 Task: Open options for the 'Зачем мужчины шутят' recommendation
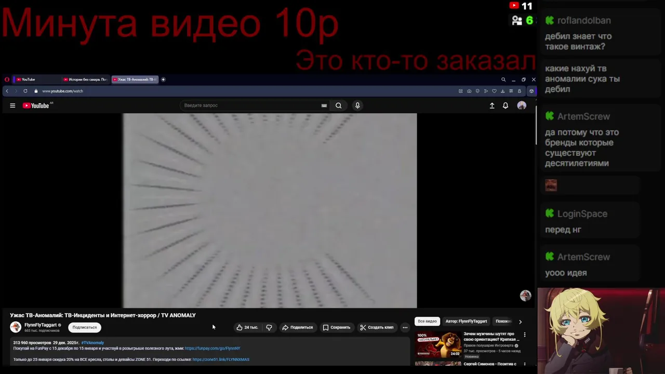[525, 335]
